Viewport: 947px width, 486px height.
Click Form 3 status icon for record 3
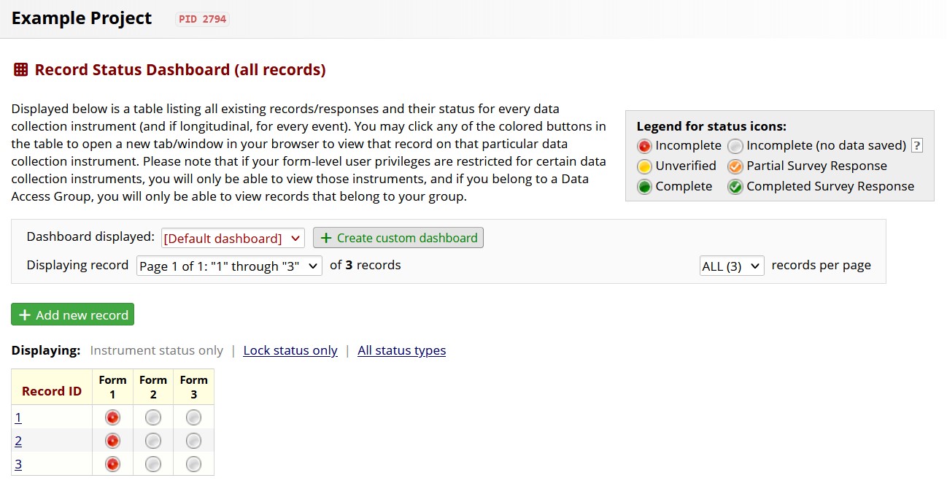193,464
